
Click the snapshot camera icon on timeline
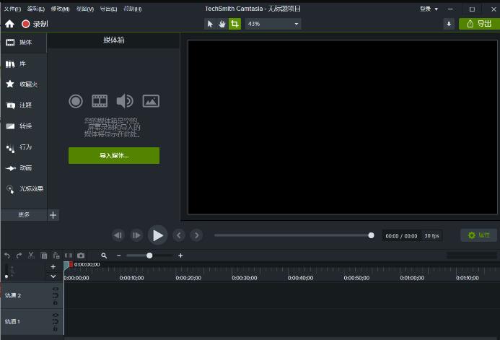tap(81, 256)
